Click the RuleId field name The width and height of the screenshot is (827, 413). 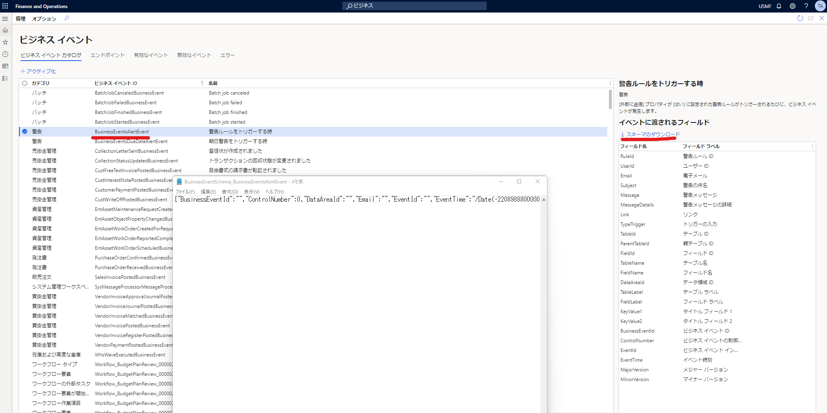627,156
